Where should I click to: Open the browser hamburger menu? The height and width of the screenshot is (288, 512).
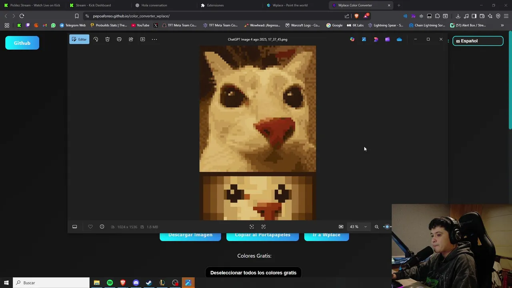coord(506,16)
